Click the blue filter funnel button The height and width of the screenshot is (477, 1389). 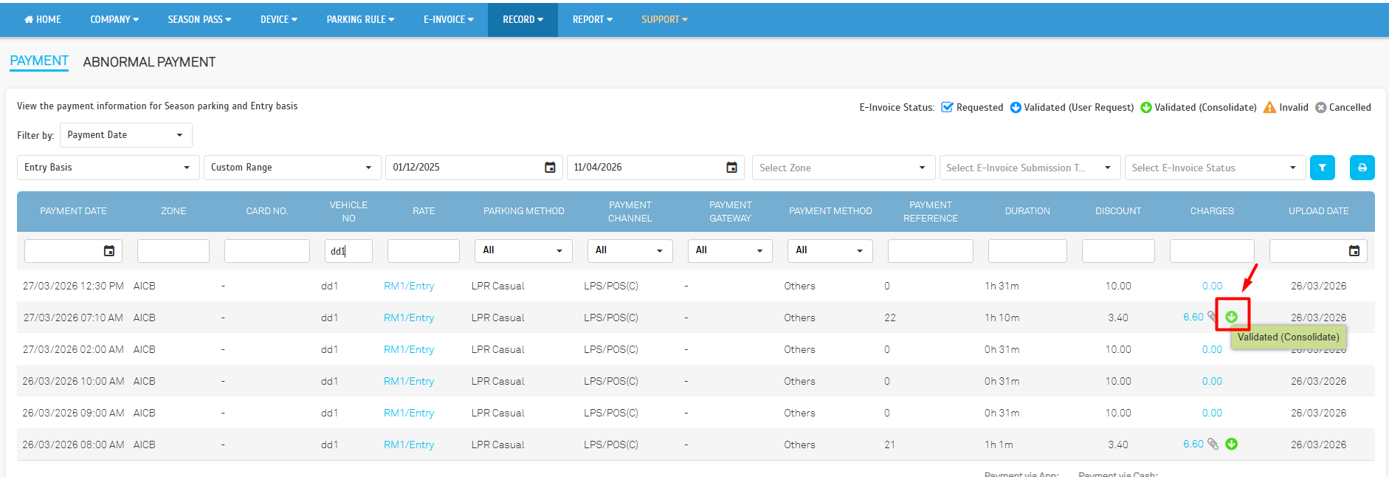click(x=1322, y=168)
